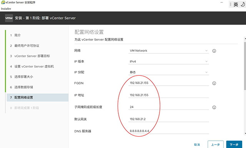The image size is (246, 148).
Task: Click the FQDN input field
Action: click(169, 83)
